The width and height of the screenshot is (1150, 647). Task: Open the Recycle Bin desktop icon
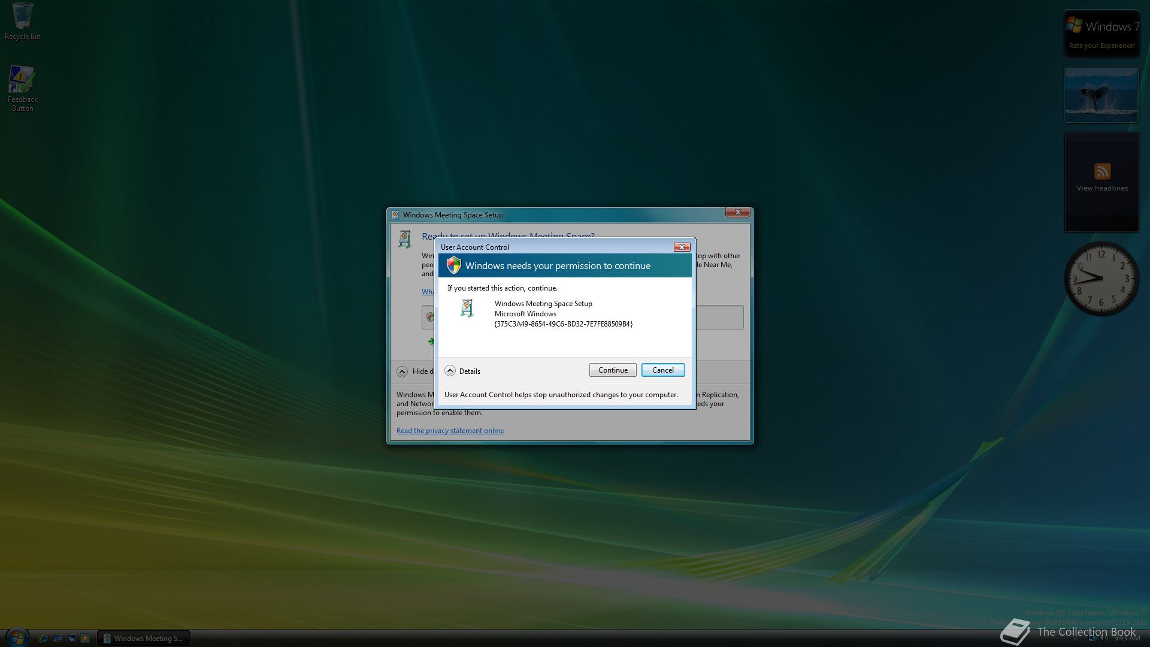pyautogui.click(x=22, y=21)
